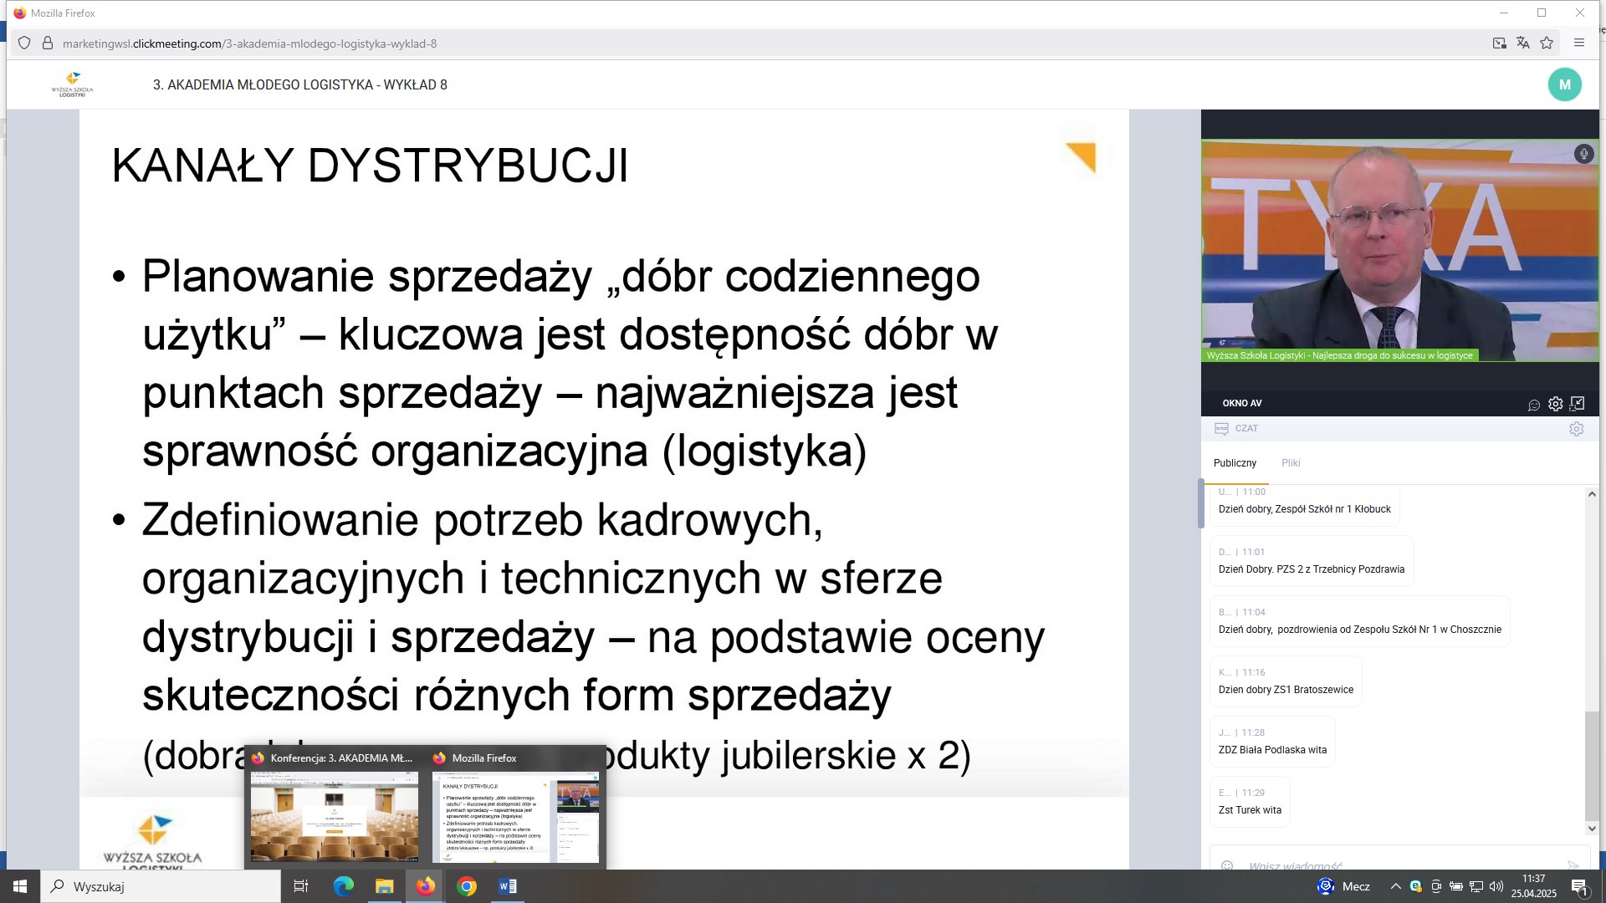Open the emoji reactions icon in OKNO AV bar

tap(1534, 405)
